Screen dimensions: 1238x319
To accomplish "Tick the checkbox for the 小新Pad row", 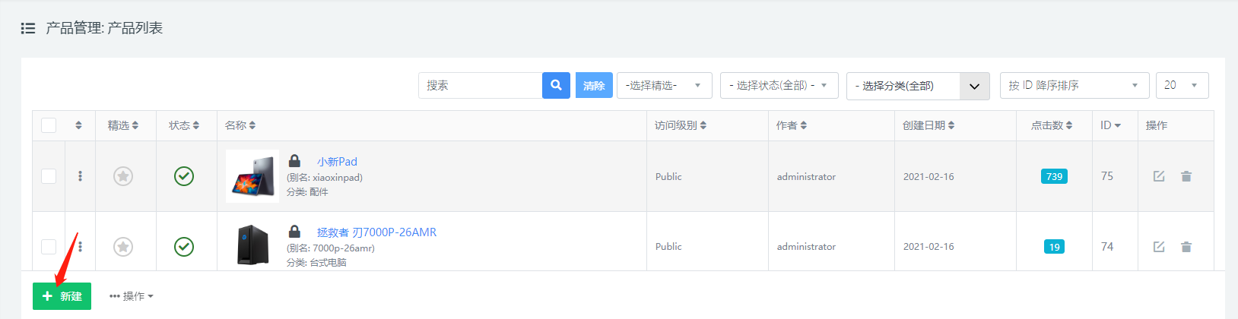I will [x=49, y=176].
